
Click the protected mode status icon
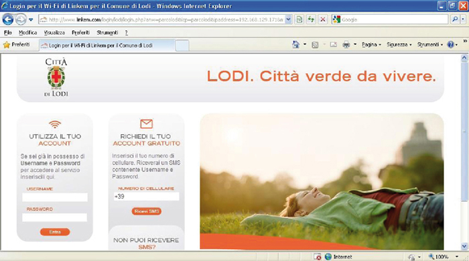[x=412, y=257]
